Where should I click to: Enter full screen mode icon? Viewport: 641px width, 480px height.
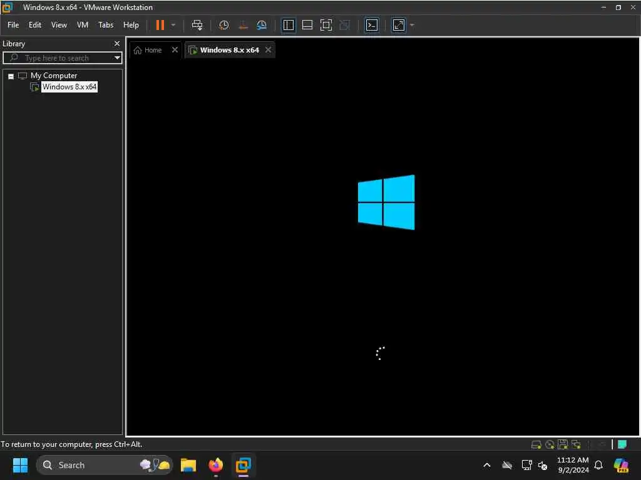[326, 25]
